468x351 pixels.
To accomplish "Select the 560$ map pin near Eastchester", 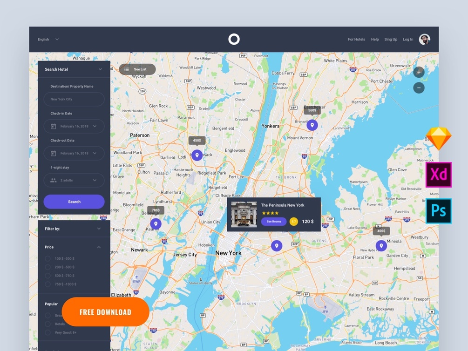I will (312, 125).
